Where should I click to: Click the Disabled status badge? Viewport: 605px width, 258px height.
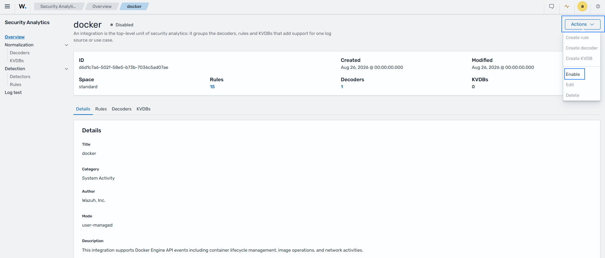(x=122, y=25)
